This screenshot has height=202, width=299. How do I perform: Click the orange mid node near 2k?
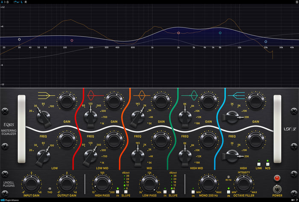tap(179, 33)
